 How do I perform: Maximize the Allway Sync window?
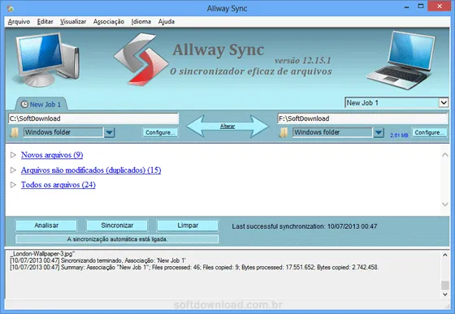tap(421, 6)
